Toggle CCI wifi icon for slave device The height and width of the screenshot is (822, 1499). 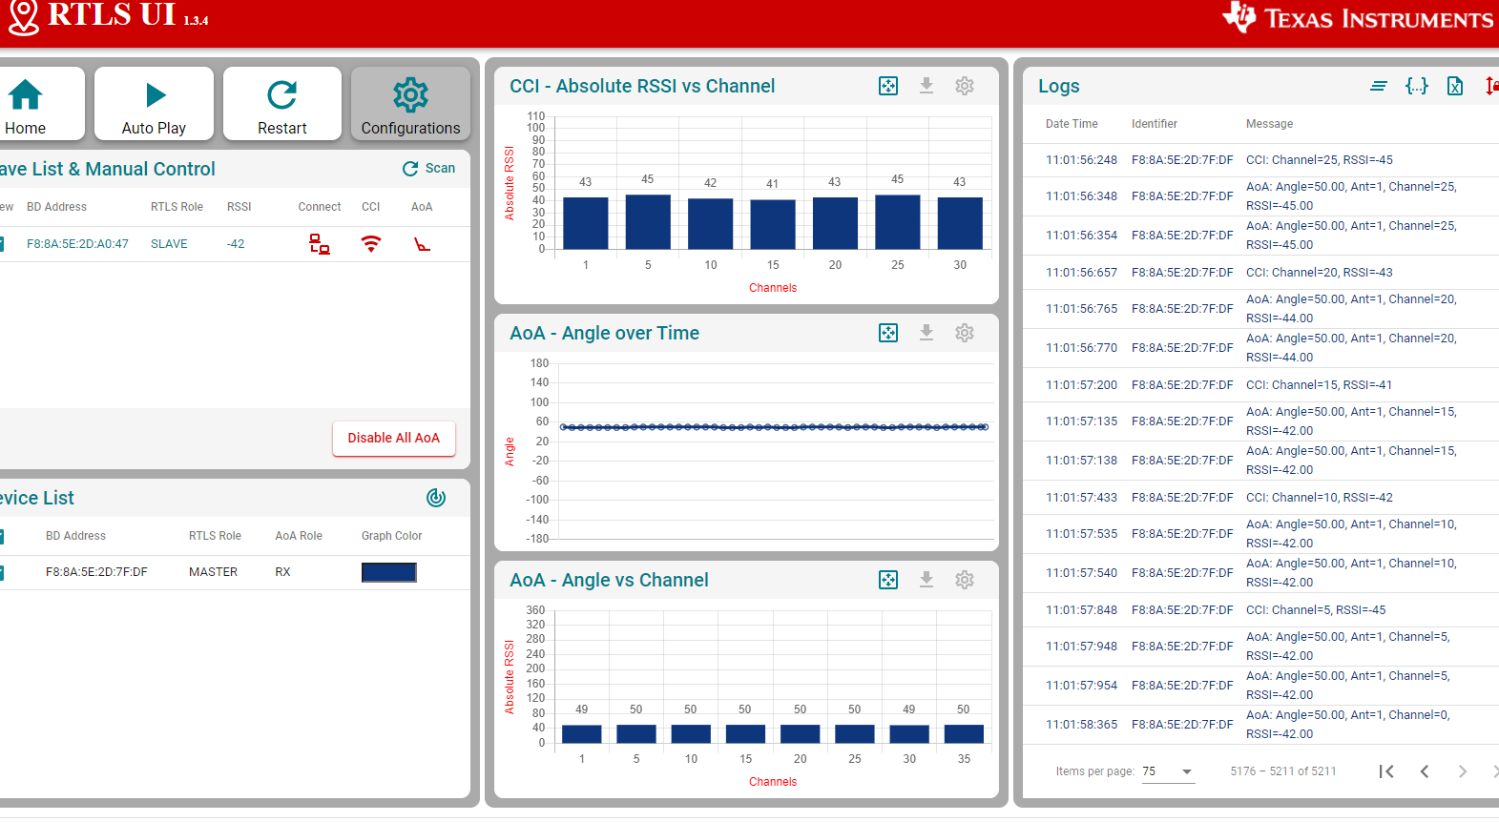tap(371, 244)
